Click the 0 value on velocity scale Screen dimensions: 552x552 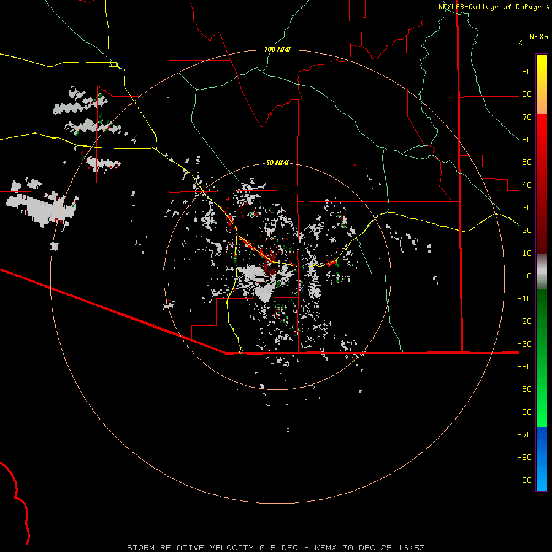click(x=529, y=276)
